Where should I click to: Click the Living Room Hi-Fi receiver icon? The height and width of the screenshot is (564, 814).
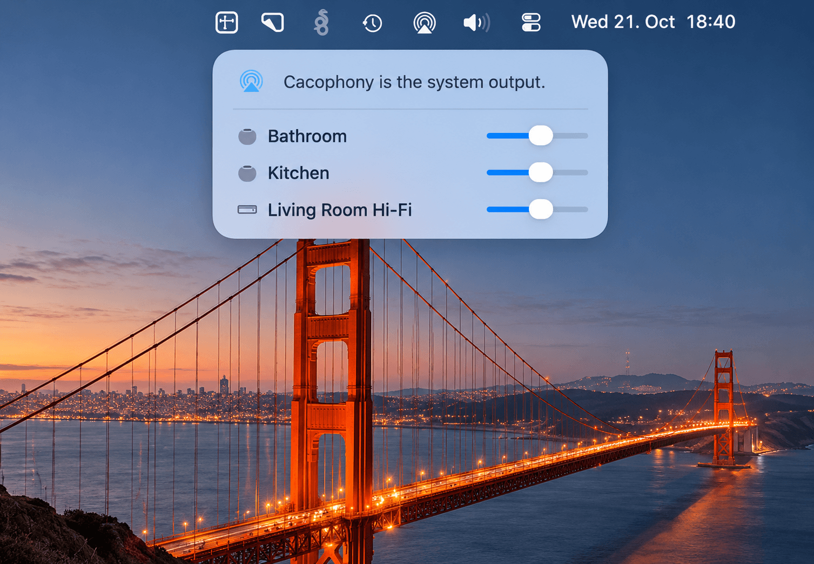pos(247,210)
